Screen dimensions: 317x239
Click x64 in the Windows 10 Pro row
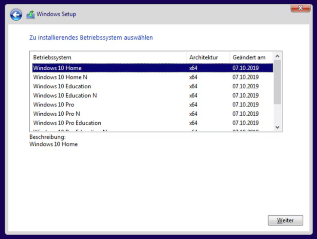193,105
